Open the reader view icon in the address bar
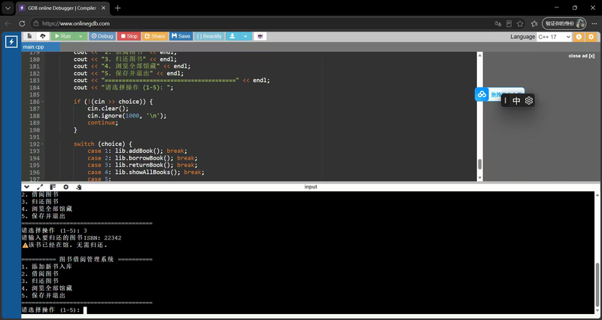The width and height of the screenshot is (602, 320). tap(509, 24)
